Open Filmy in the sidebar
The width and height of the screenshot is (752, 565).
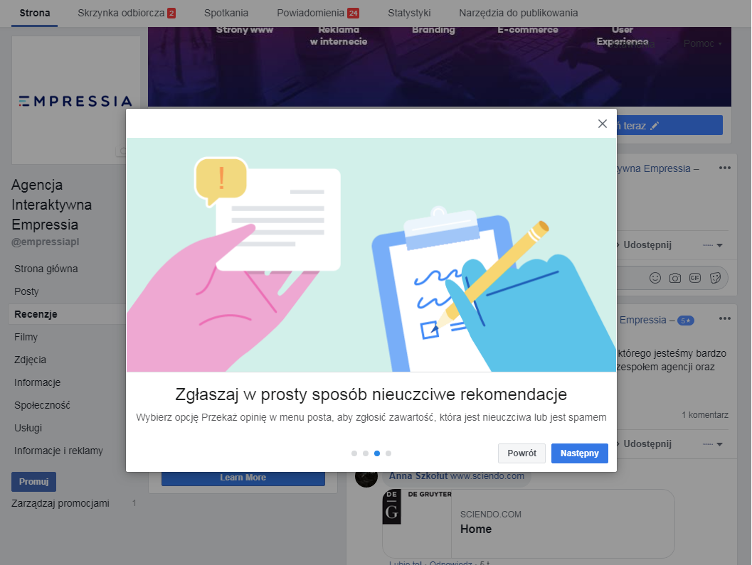click(26, 337)
